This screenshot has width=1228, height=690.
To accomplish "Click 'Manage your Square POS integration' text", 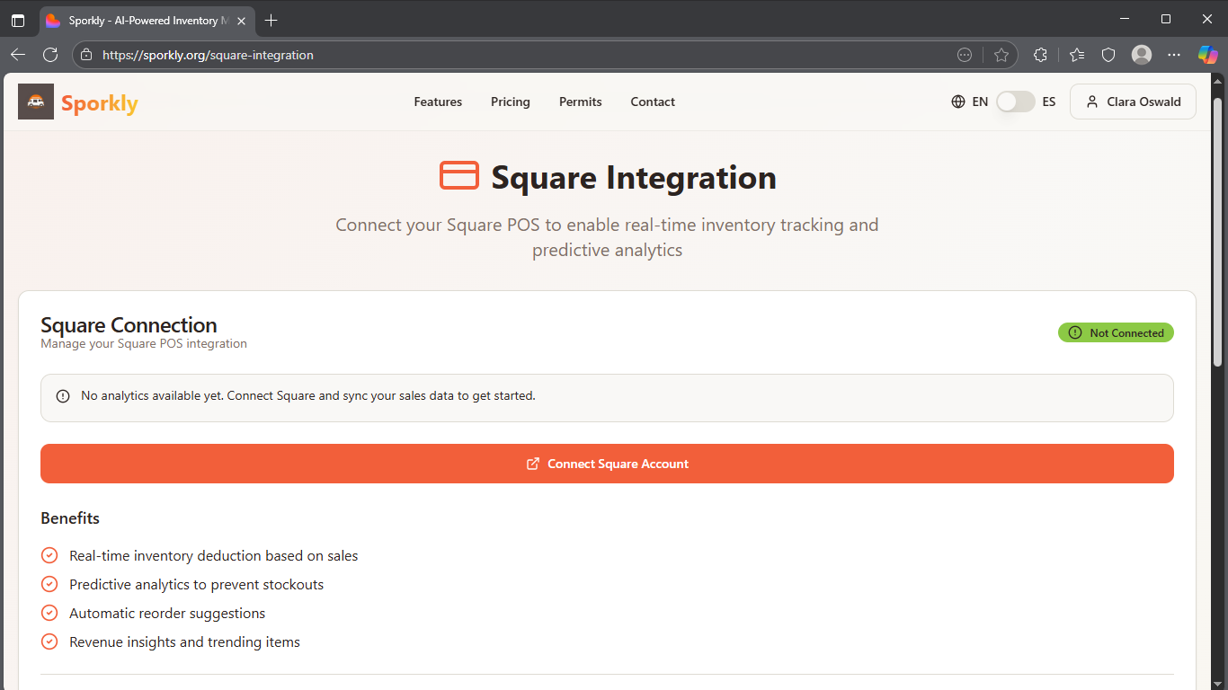I will pyautogui.click(x=144, y=343).
